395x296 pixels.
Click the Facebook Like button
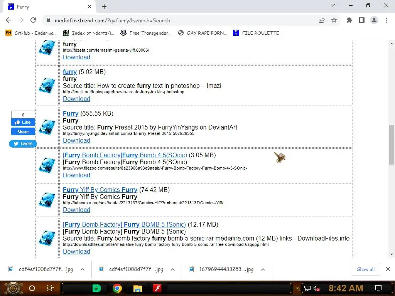coord(23,122)
